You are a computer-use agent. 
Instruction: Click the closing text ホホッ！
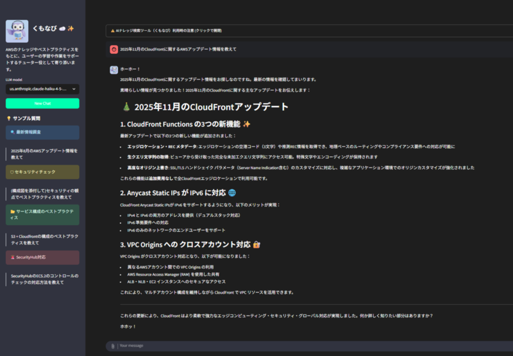click(128, 326)
